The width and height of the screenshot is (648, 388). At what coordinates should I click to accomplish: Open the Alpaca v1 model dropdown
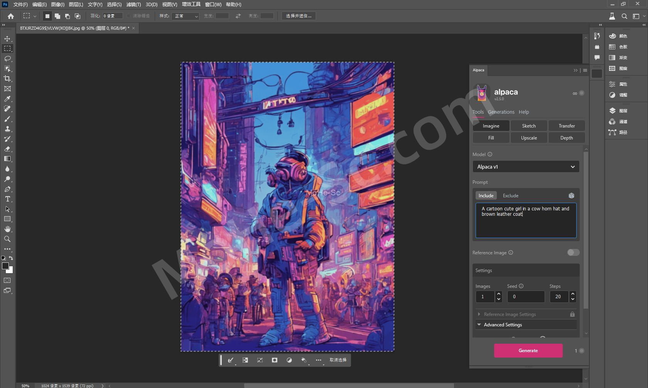click(x=526, y=167)
